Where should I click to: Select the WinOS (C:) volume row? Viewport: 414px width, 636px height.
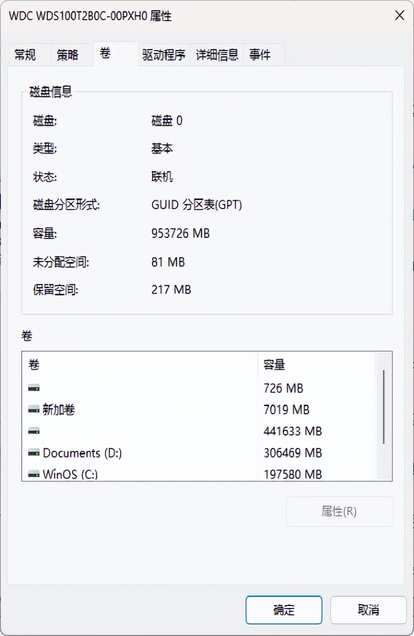(x=71, y=474)
